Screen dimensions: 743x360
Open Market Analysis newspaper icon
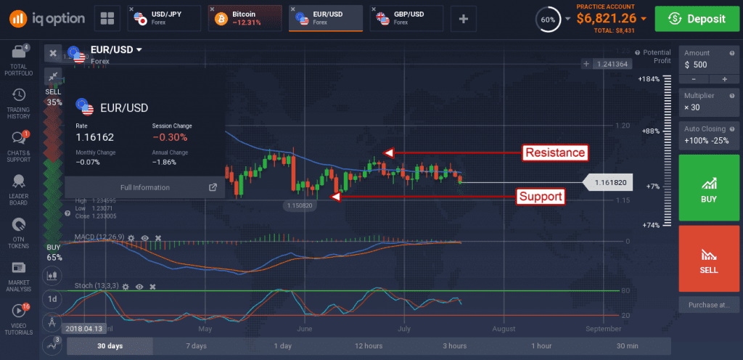18,268
